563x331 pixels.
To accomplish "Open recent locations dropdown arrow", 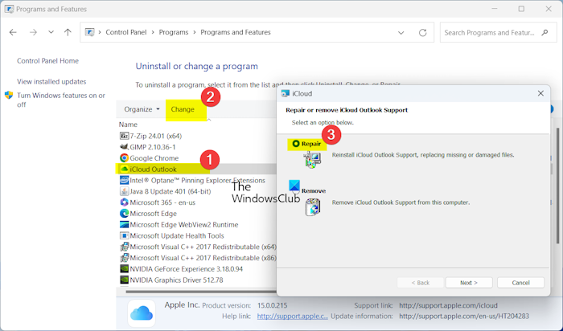I will click(51, 32).
